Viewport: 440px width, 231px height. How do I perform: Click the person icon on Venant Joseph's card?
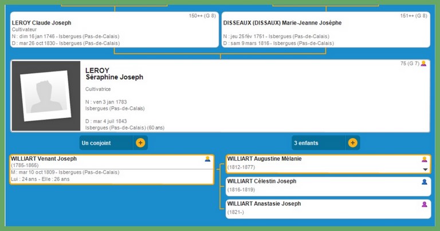tap(207, 159)
